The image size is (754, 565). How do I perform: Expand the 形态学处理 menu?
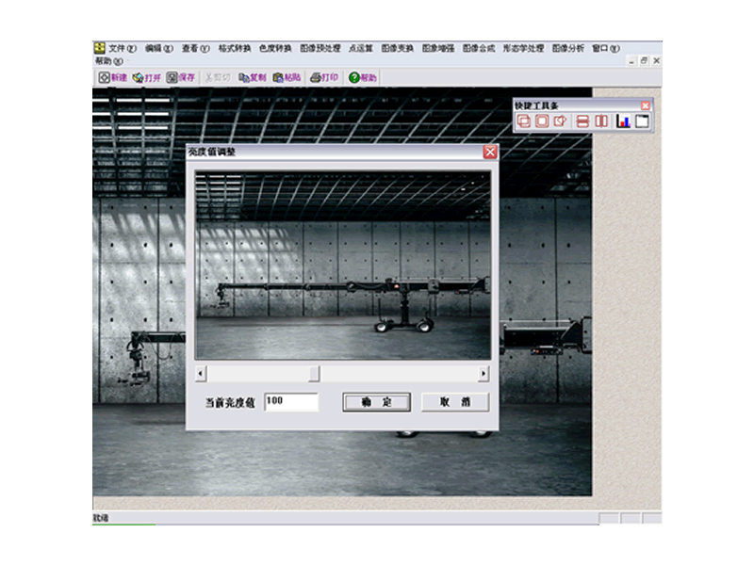click(x=522, y=48)
